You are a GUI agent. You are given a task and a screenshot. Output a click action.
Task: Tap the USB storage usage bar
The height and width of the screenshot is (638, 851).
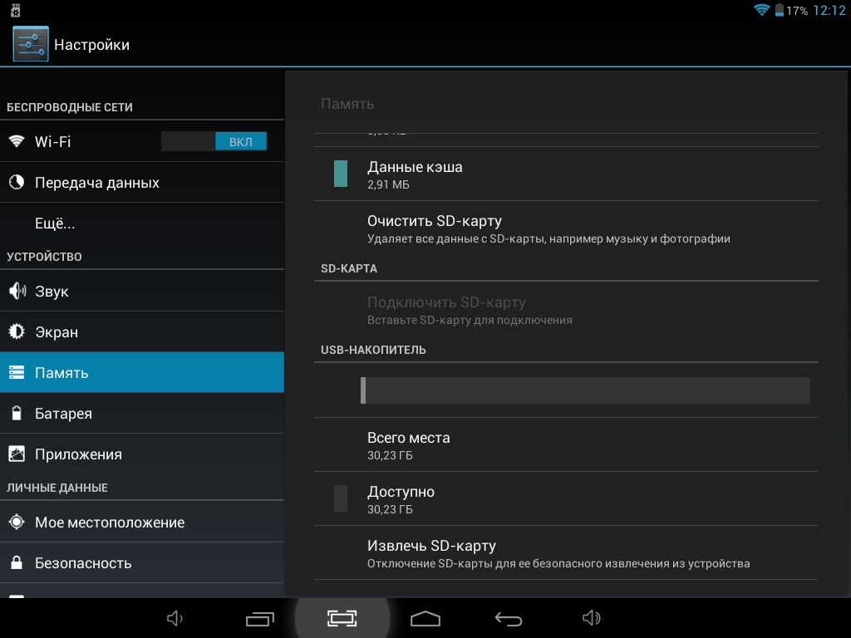click(585, 390)
